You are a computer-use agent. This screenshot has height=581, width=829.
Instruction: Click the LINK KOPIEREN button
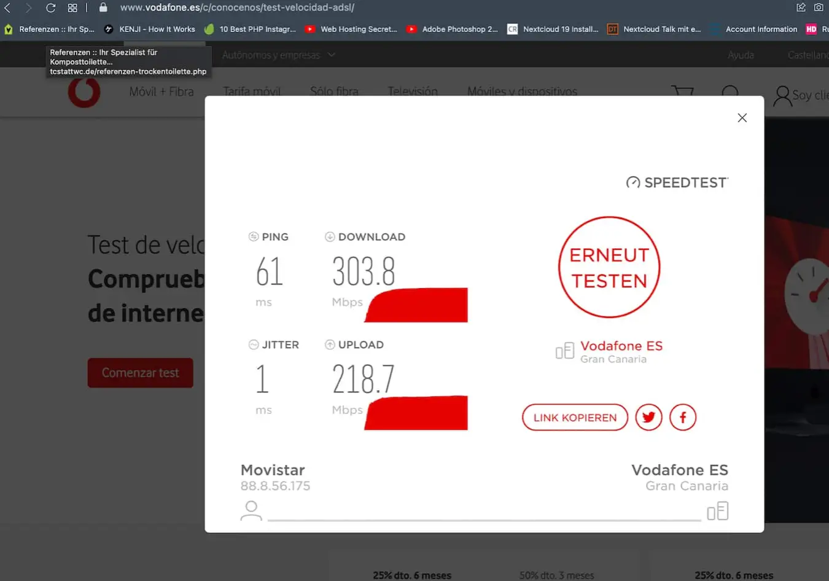[x=575, y=418]
